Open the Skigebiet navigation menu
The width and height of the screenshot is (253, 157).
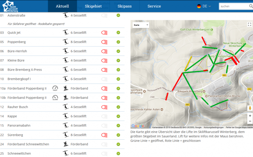93,6
